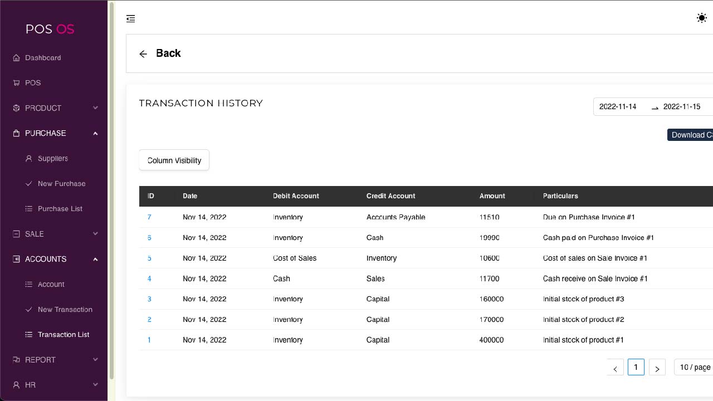Expand the PRODUCT submenu

[95, 108]
